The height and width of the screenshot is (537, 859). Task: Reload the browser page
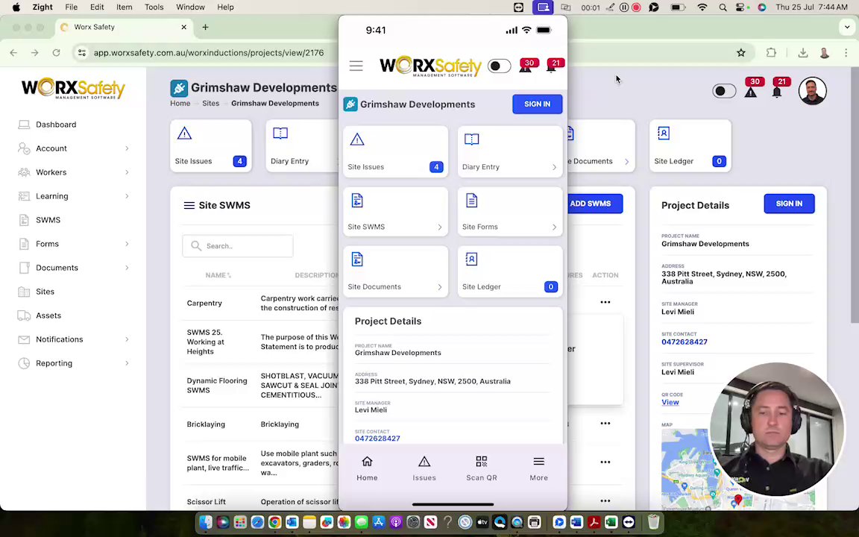pos(56,53)
